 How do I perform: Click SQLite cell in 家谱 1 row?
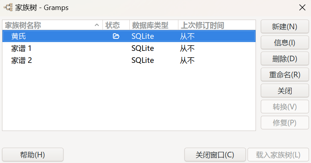tap(143, 48)
